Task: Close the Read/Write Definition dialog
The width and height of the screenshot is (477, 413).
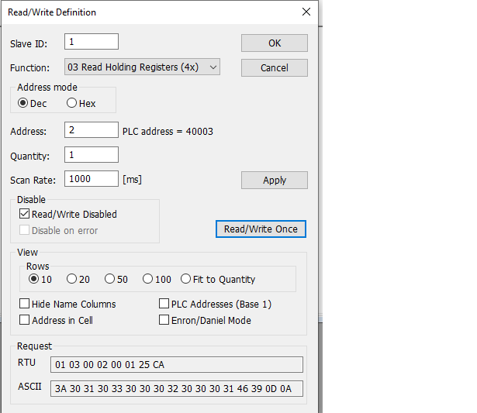Action: coord(306,12)
